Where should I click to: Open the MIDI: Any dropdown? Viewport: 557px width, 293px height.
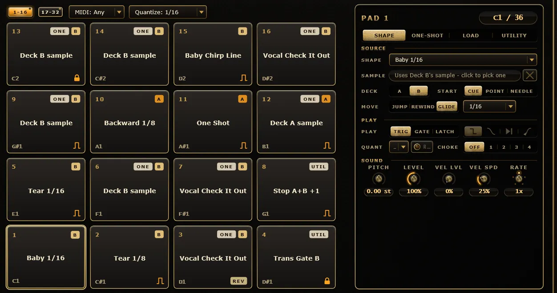(97, 12)
